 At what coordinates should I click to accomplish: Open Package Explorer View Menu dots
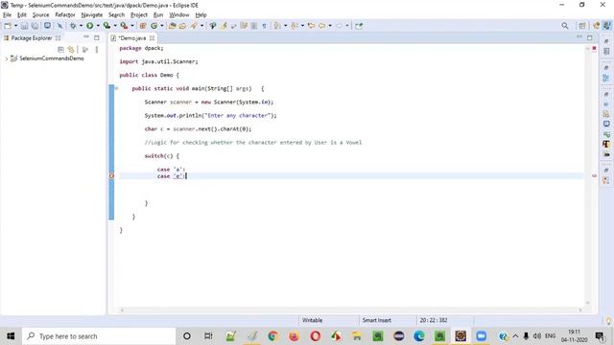[x=97, y=50]
